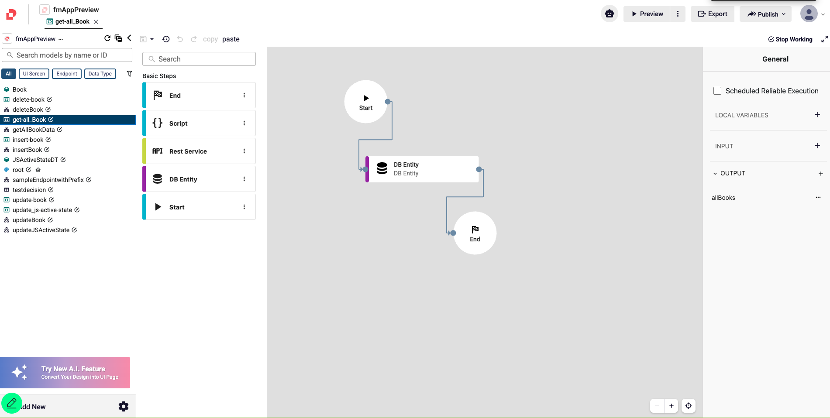Click the AI assistant robot icon
The width and height of the screenshot is (830, 418).
pos(610,14)
